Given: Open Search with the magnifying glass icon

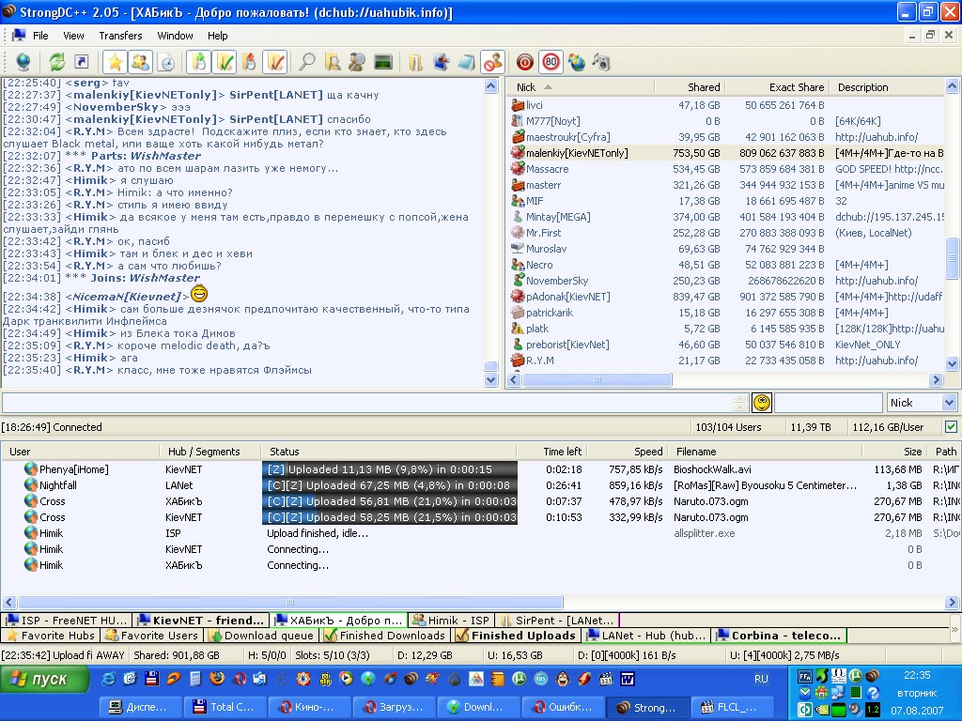Looking at the screenshot, I should (x=306, y=62).
